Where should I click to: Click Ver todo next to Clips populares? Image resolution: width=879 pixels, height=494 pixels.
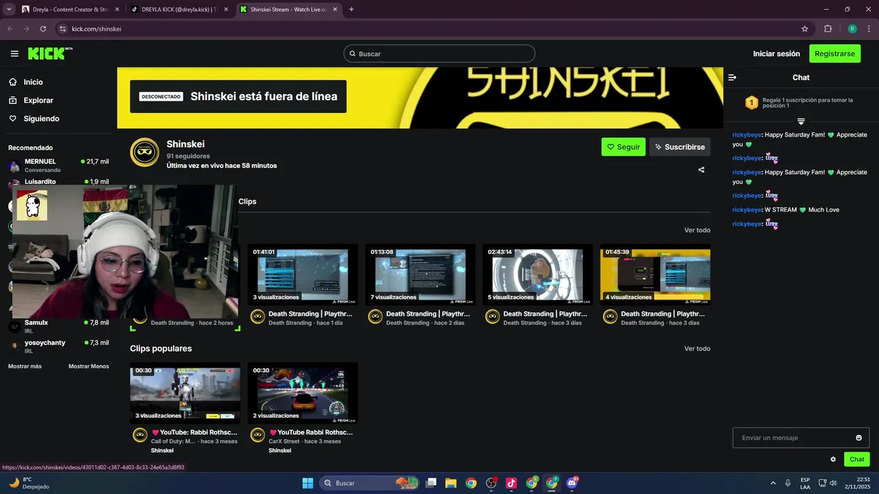[697, 349]
